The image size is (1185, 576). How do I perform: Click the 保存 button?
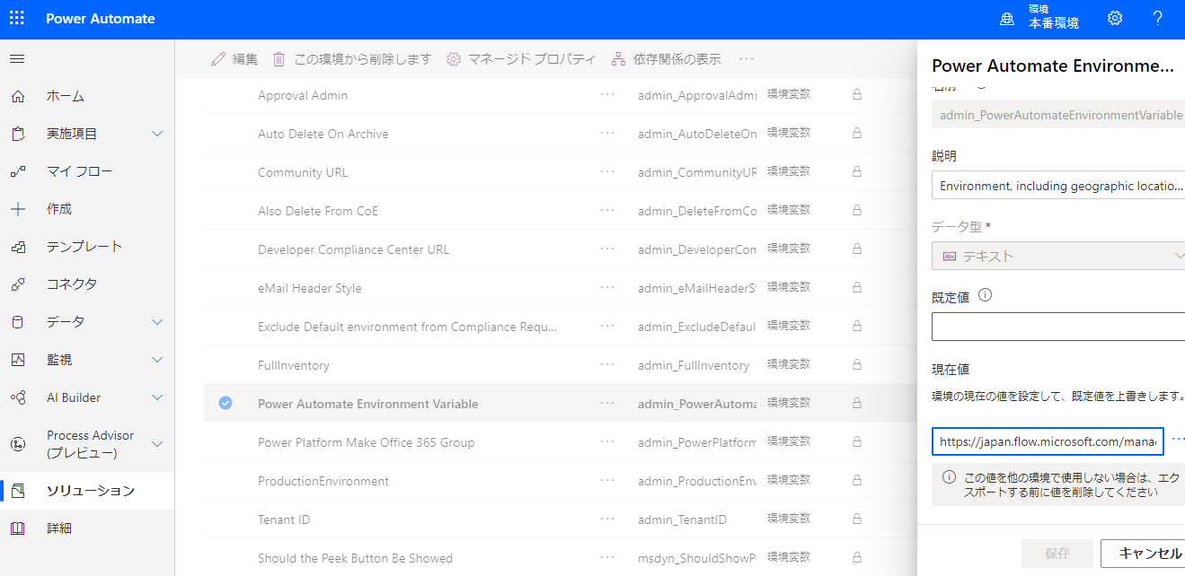click(x=1057, y=554)
